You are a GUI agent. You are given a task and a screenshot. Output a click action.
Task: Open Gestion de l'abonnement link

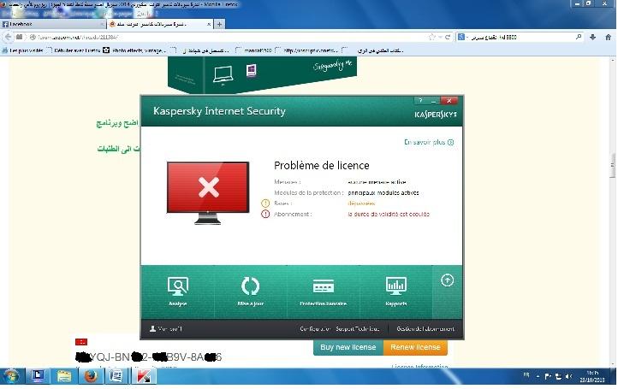pos(425,328)
